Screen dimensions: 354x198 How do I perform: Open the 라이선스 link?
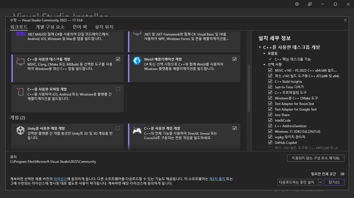60,179
